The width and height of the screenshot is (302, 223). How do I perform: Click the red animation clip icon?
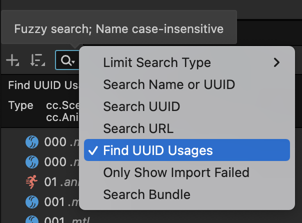[32, 182]
